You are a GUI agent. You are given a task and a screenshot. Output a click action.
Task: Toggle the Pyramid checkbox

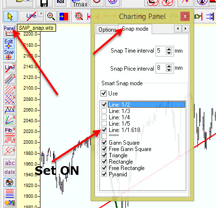104,174
